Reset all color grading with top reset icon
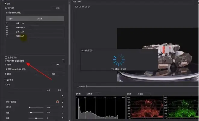The width and height of the screenshot is (199, 121). (x=62, y=96)
